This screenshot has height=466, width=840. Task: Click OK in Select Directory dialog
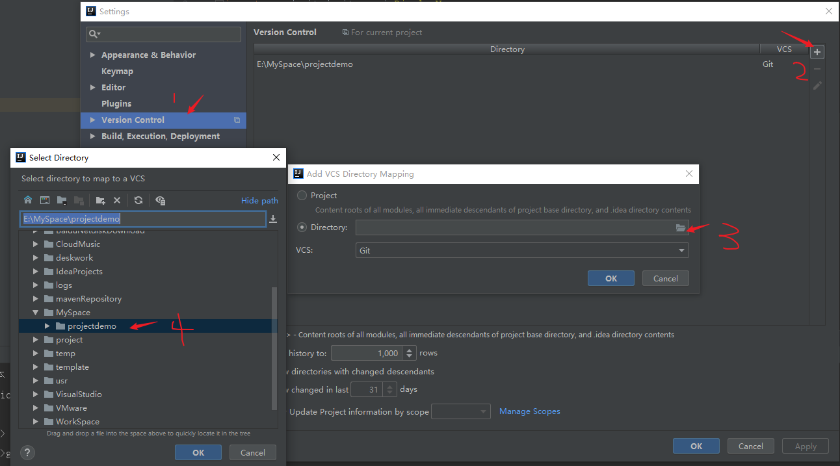point(198,452)
